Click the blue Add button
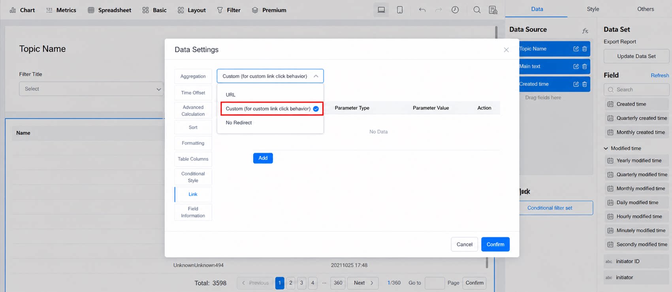The height and width of the screenshot is (292, 672). pyautogui.click(x=263, y=158)
